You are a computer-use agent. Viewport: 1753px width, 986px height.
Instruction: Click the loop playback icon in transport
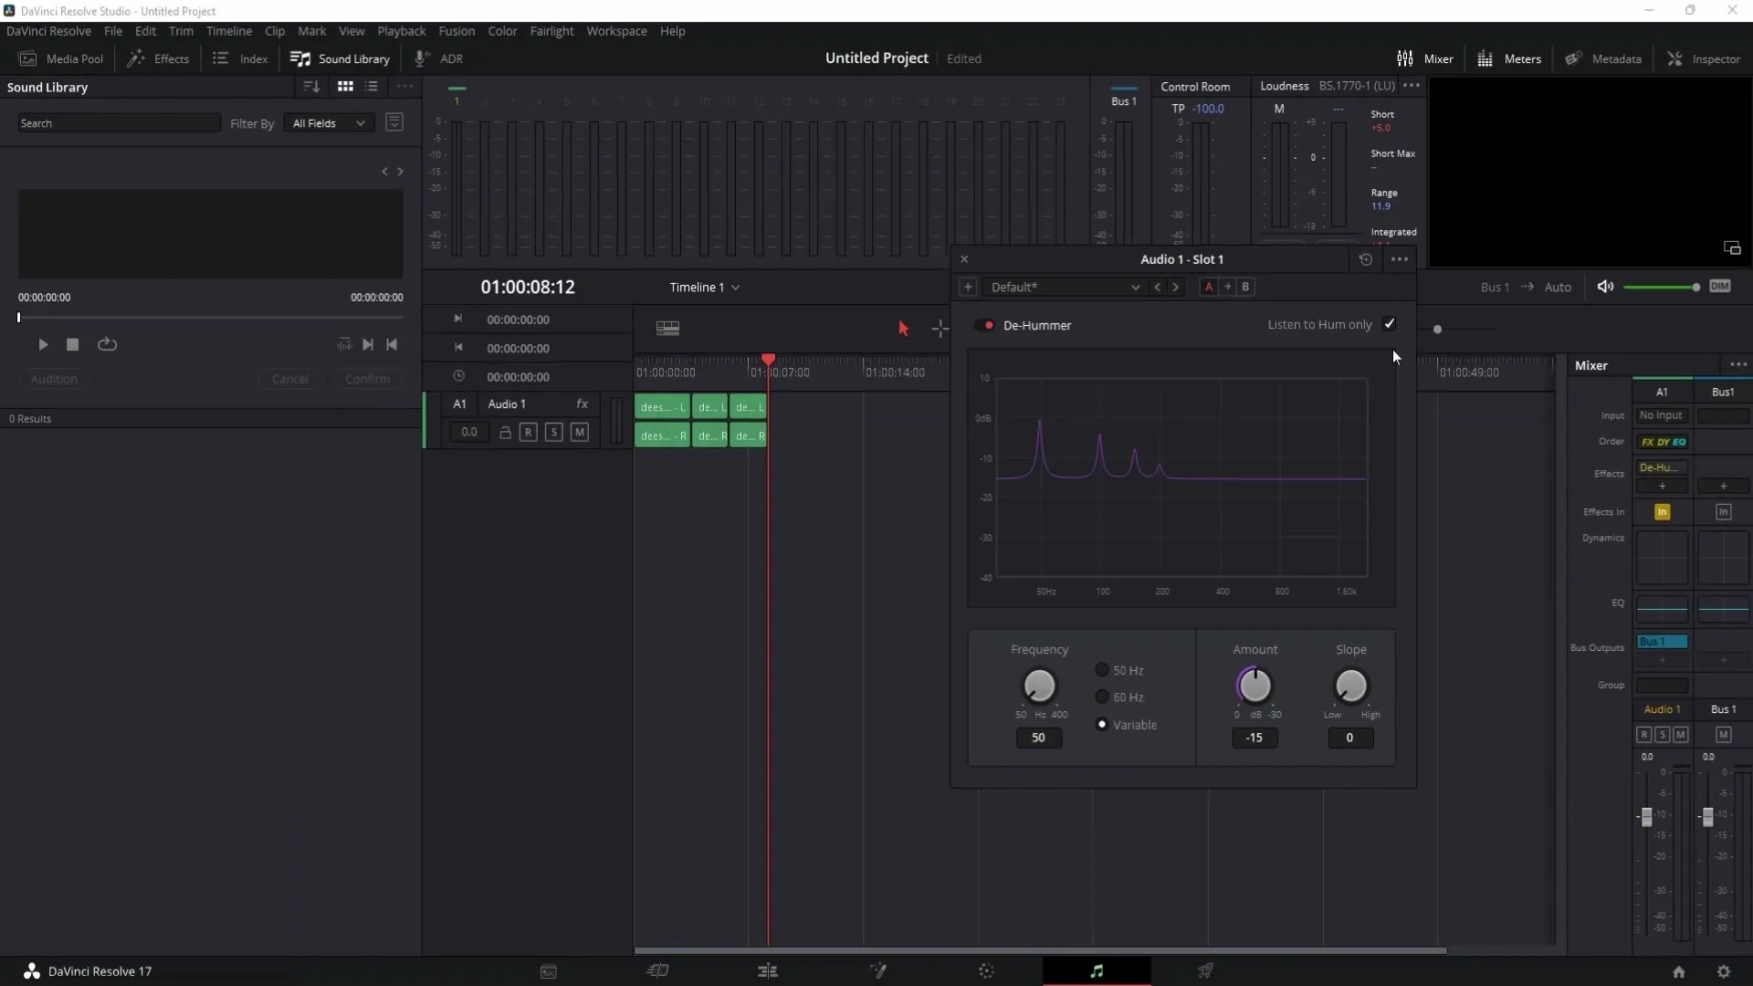click(x=107, y=345)
